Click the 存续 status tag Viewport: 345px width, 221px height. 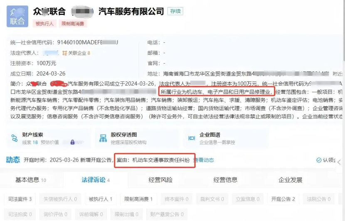pos(175,11)
